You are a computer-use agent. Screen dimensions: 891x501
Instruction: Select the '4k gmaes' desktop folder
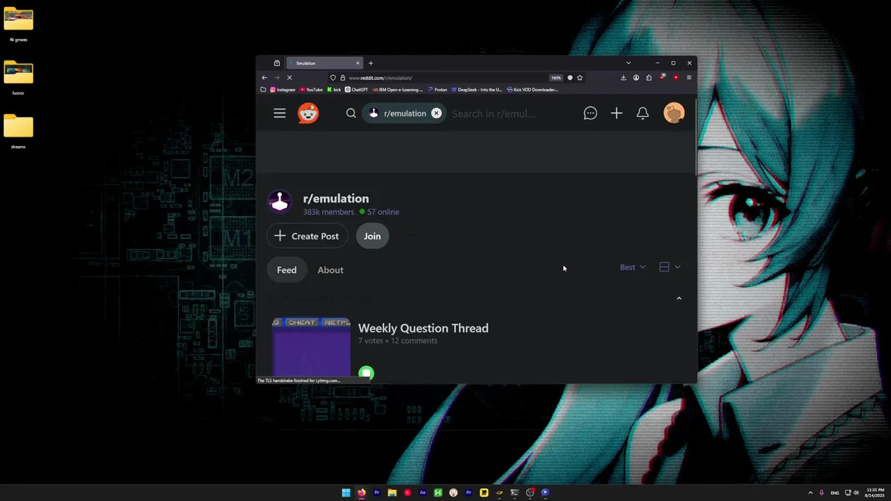(18, 25)
